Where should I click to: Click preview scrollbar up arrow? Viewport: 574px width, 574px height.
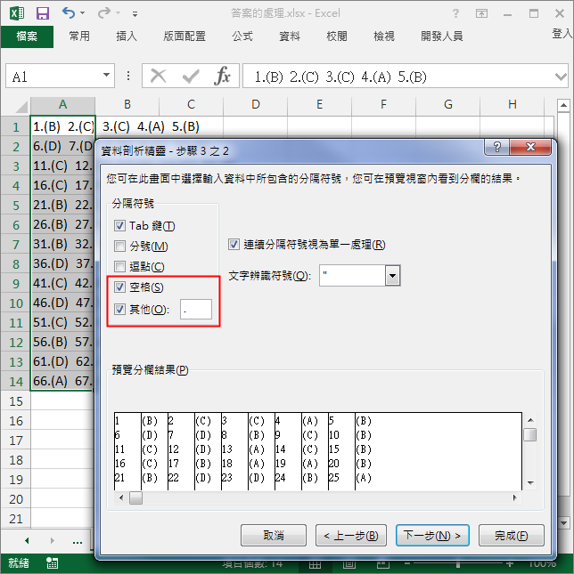click(530, 420)
